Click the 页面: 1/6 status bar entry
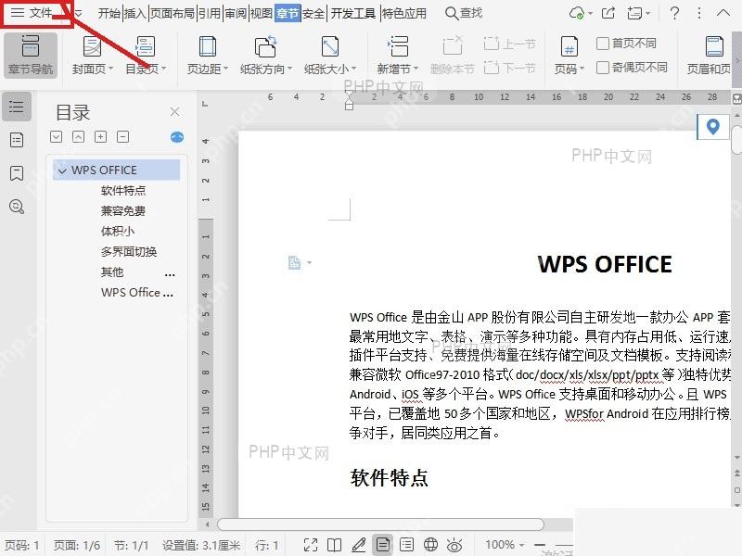Screen dimensions: 742x556 click(x=77, y=545)
